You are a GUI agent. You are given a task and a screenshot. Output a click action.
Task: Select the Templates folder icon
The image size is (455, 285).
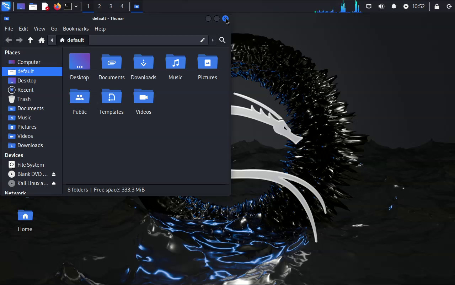coord(112,96)
